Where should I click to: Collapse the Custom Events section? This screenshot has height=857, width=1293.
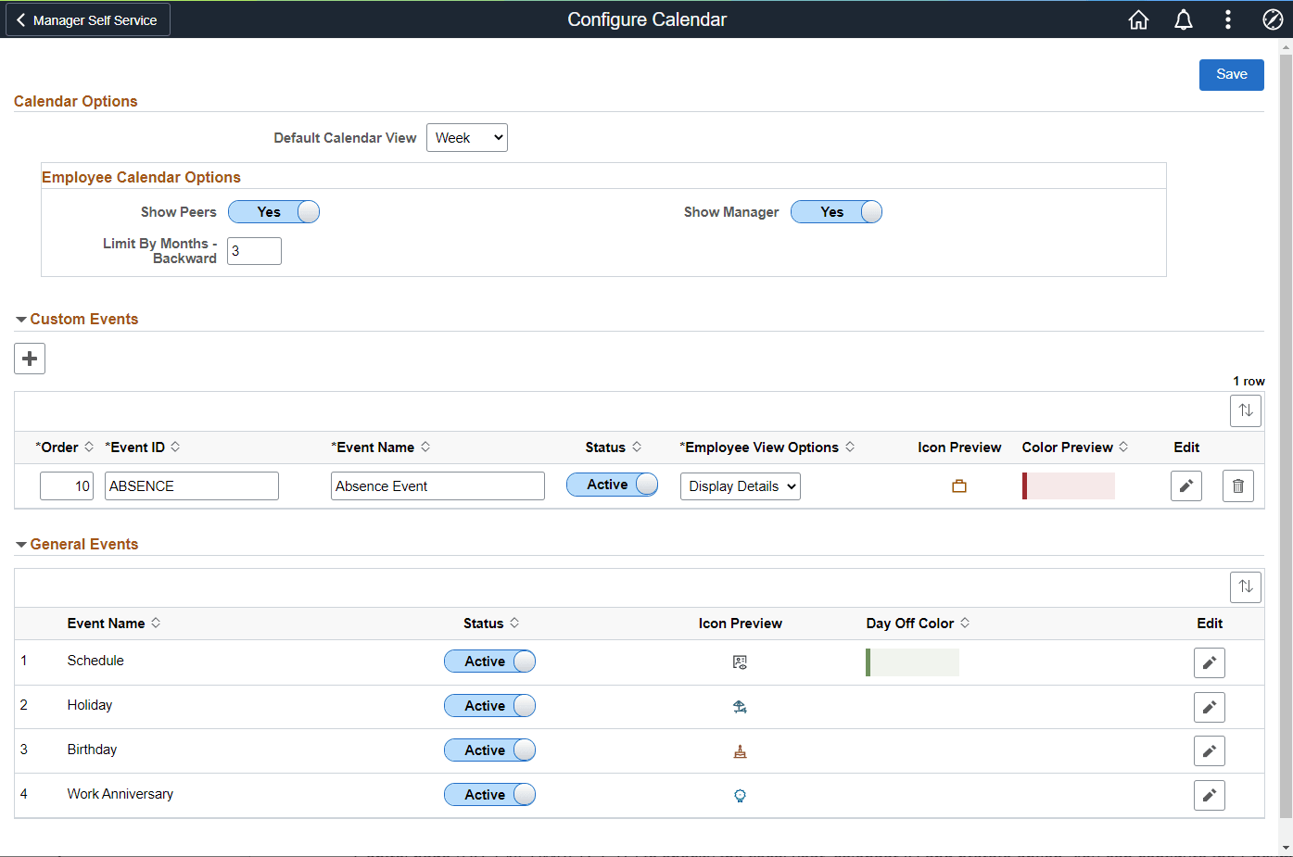[20, 318]
